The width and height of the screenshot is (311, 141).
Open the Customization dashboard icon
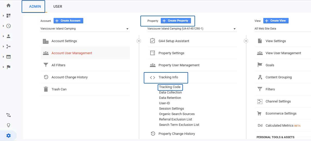[x=9, y=16]
